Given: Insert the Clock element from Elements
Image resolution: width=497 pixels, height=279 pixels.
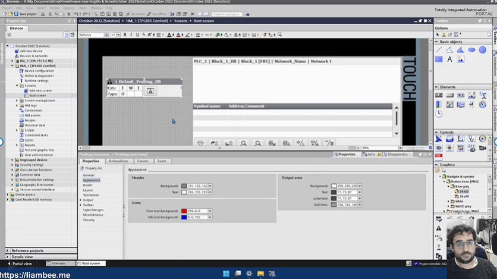Looking at the screenshot, I should (439, 114).
